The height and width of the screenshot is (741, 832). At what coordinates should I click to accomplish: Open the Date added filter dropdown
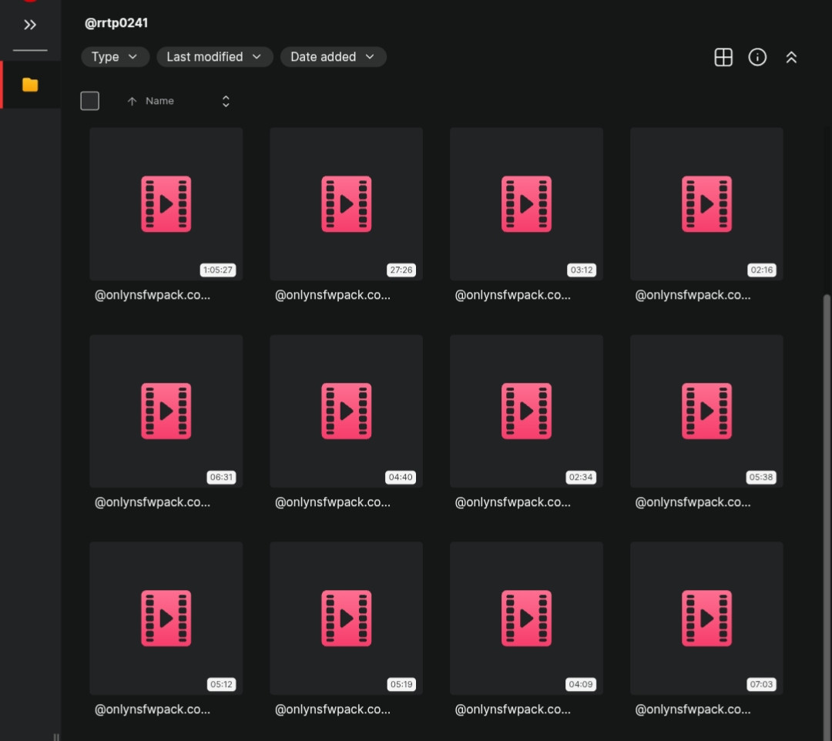tap(333, 57)
